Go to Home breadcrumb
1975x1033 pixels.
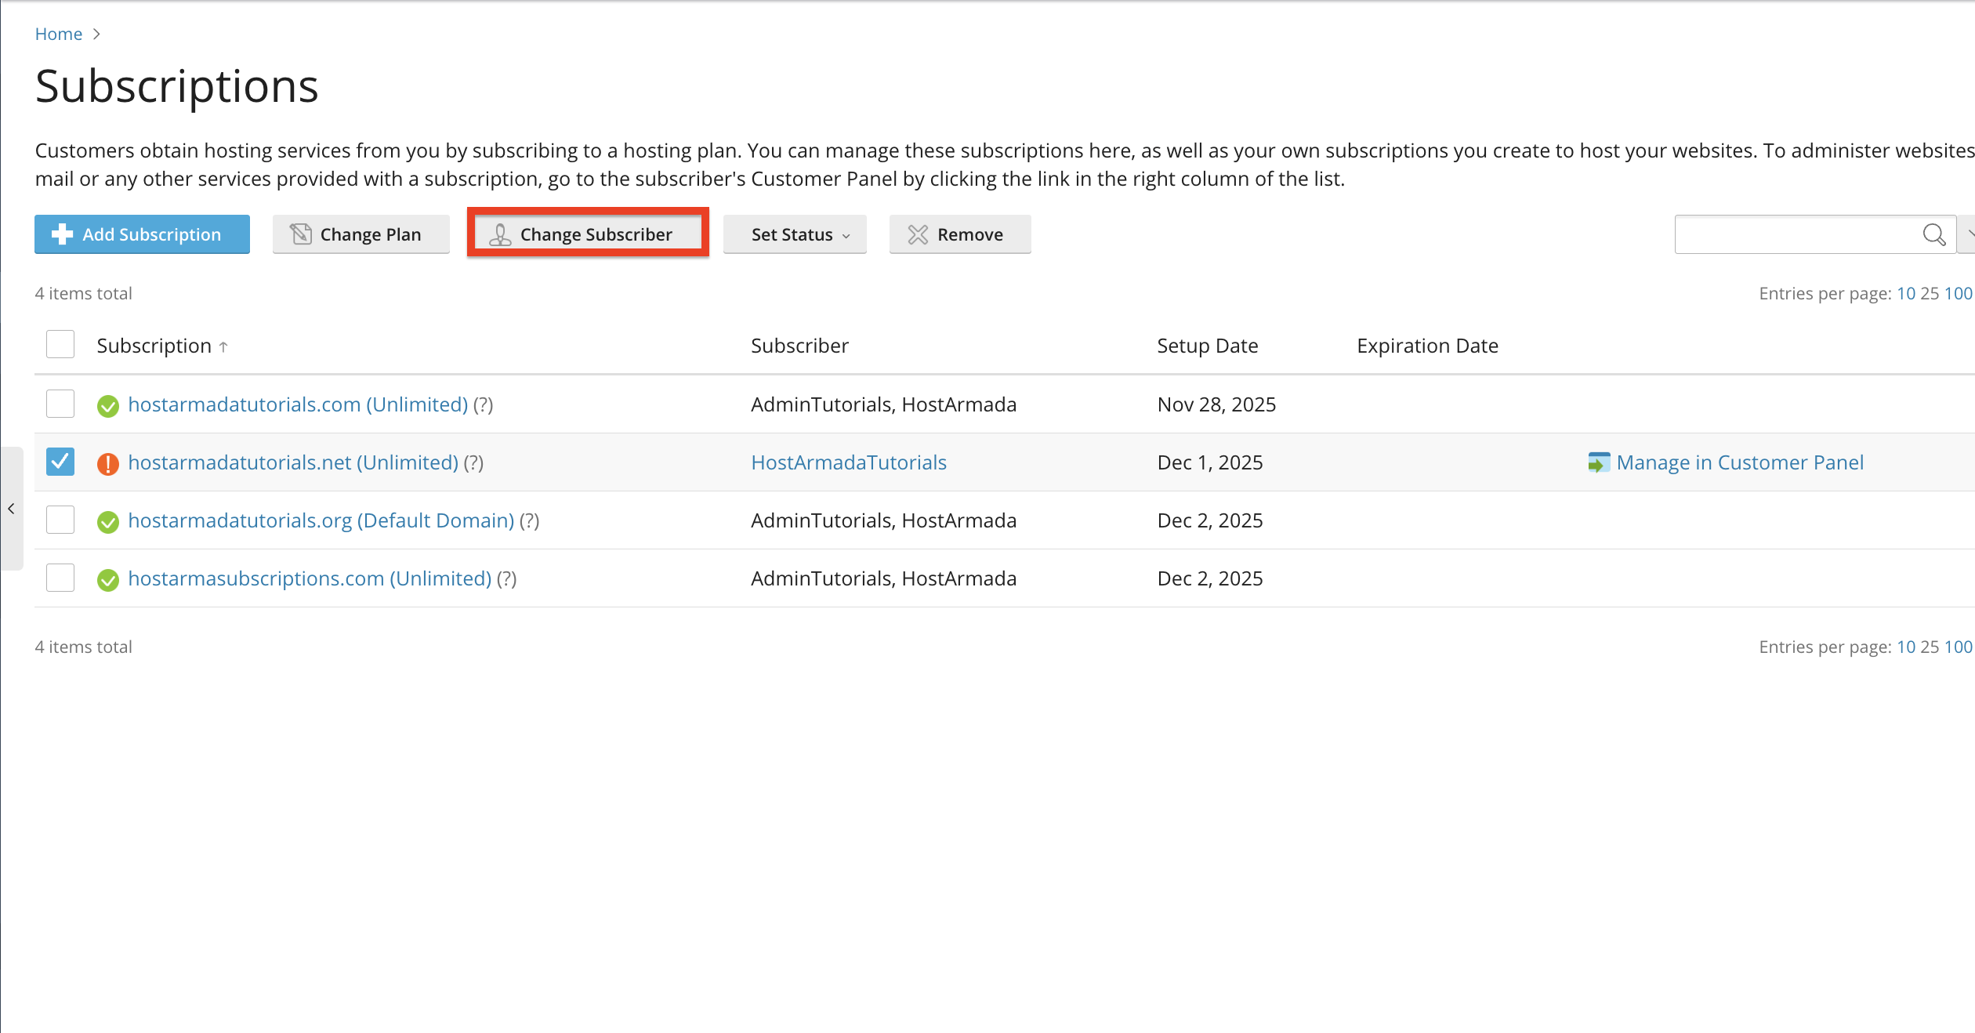59,34
